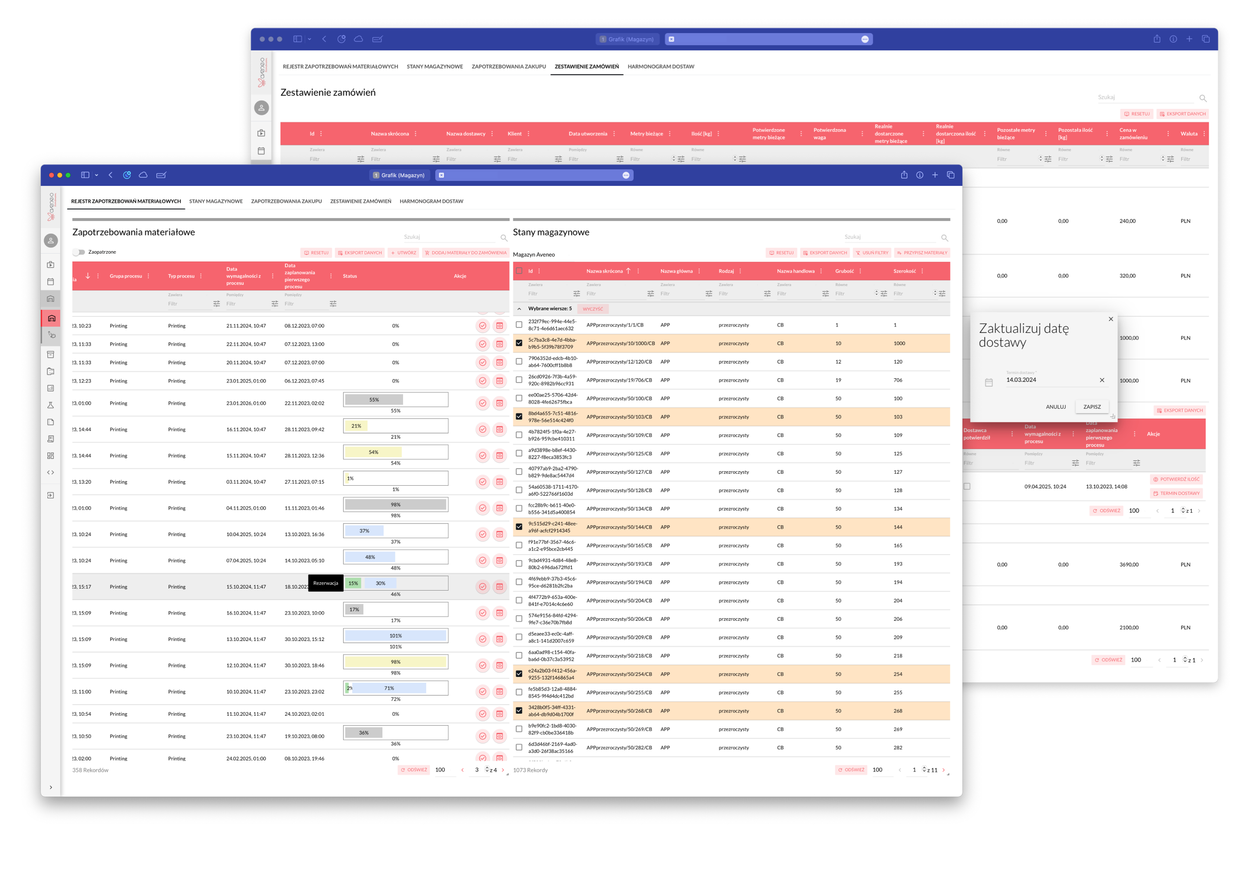This screenshot has height=881, width=1260.
Task: Check the APPprzezroczysty/12/120/CB row checkbox
Action: click(519, 362)
